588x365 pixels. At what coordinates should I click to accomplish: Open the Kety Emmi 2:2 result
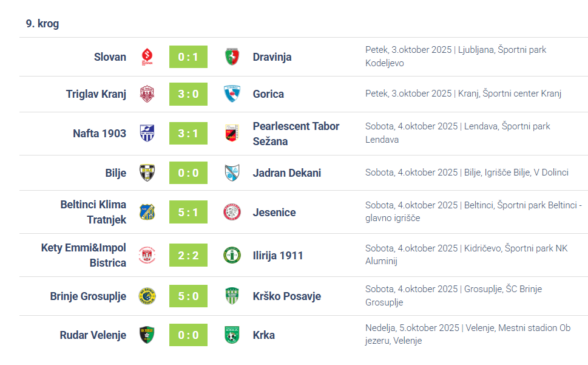click(x=188, y=256)
